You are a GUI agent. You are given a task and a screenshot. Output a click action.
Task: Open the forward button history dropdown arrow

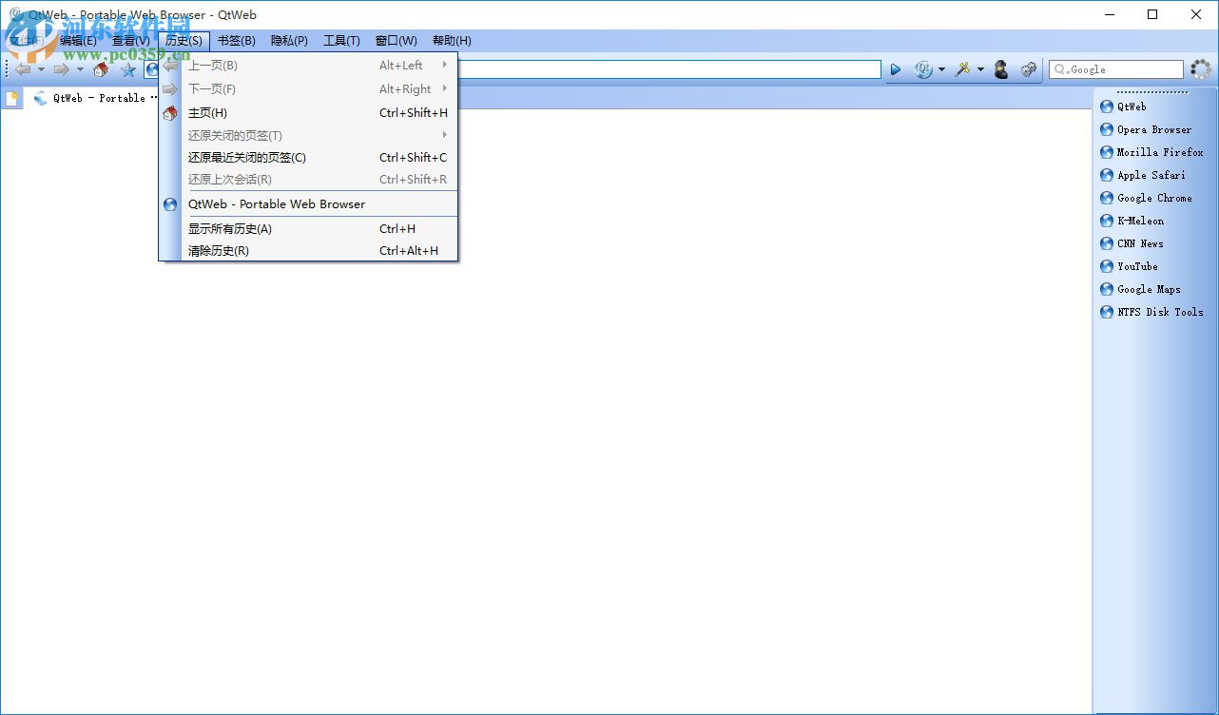[x=80, y=69]
